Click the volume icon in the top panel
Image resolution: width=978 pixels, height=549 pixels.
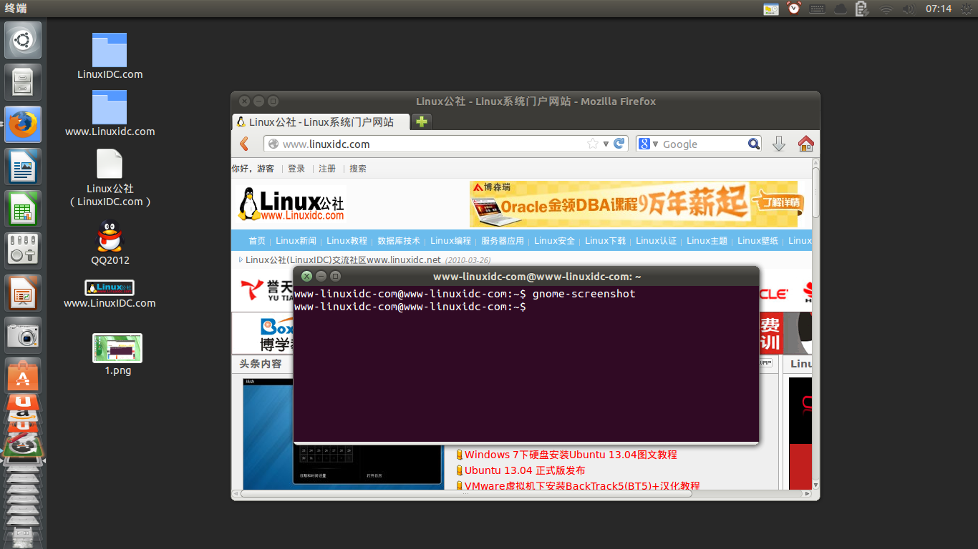[909, 9]
